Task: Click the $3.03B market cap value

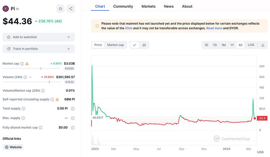Action: point(70,63)
